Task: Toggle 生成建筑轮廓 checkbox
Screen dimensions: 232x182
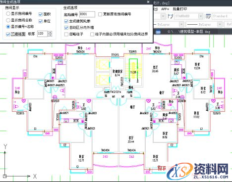Action: (x=66, y=21)
